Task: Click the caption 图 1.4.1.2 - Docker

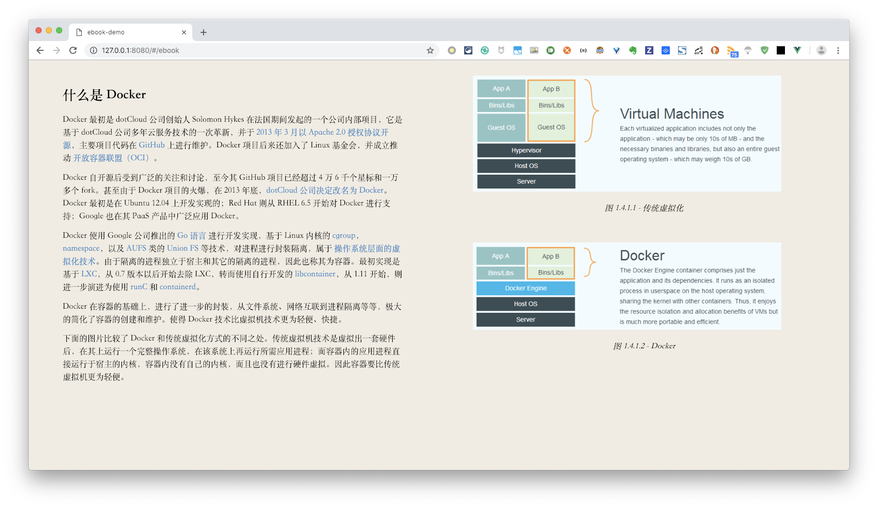Action: (x=645, y=346)
